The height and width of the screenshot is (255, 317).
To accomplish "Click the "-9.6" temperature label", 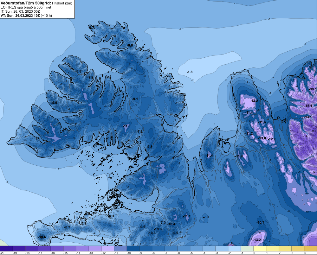I will 142,227.
